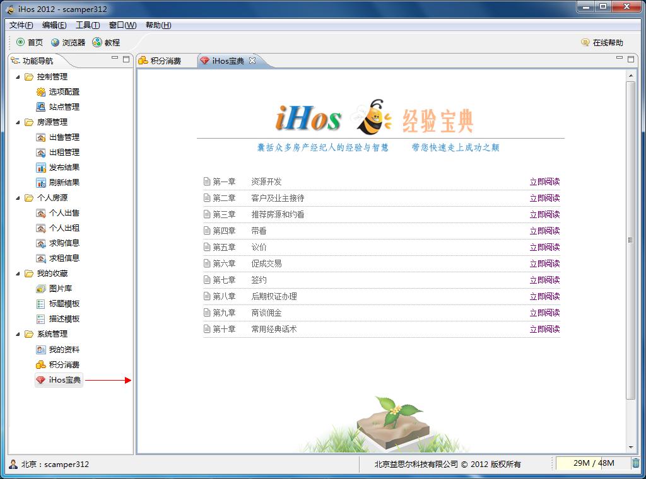Close the iHos宝典 tab
This screenshot has width=646, height=479.
pos(252,61)
